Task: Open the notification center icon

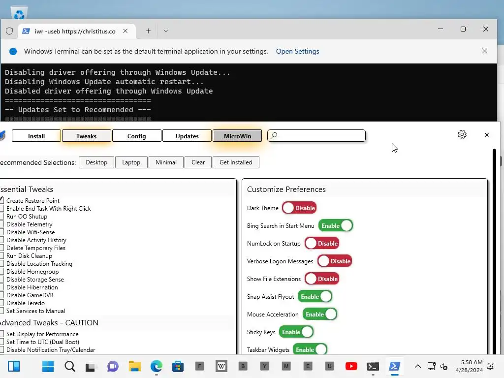Action: [x=491, y=366]
